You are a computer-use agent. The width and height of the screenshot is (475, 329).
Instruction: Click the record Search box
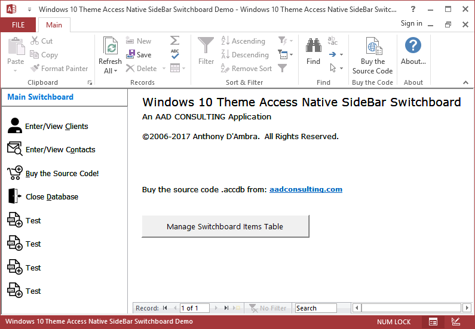pyautogui.click(x=316, y=308)
